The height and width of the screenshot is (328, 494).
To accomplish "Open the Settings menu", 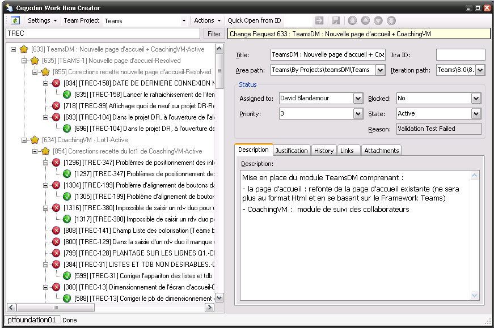I will pyautogui.click(x=42, y=21).
